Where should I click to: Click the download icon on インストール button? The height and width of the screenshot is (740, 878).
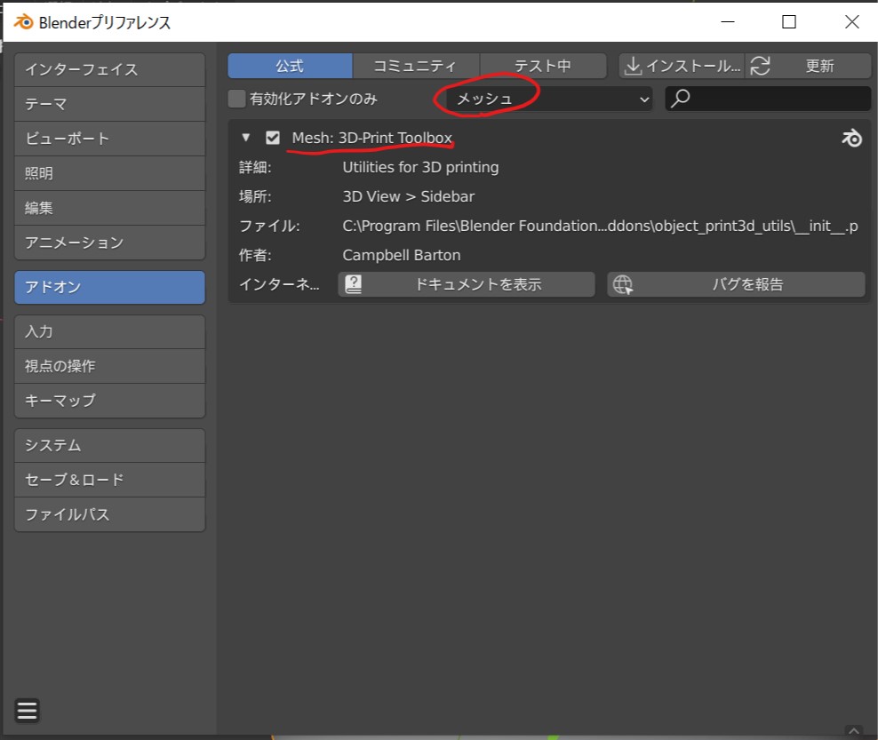[633, 66]
